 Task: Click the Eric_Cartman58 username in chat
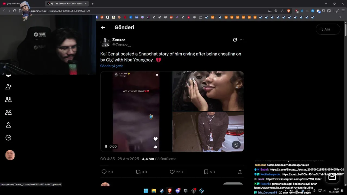(267, 193)
